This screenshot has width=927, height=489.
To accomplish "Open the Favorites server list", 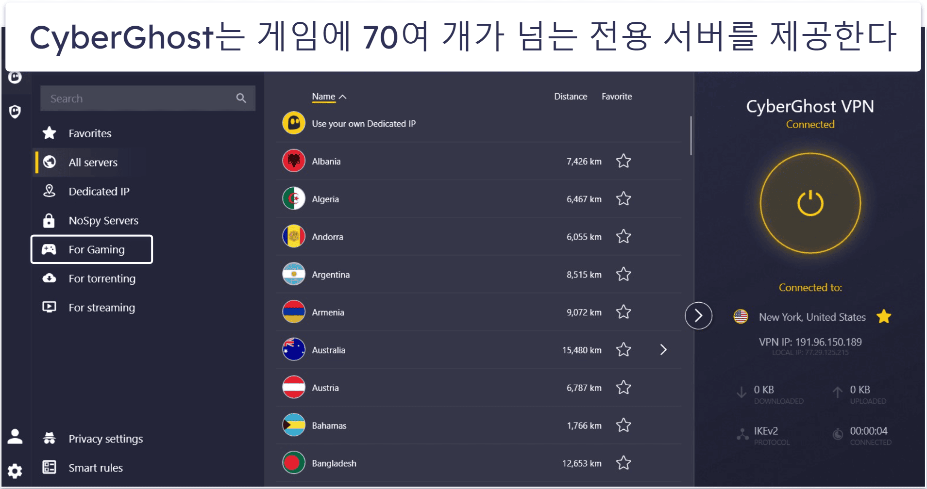I will (x=90, y=133).
